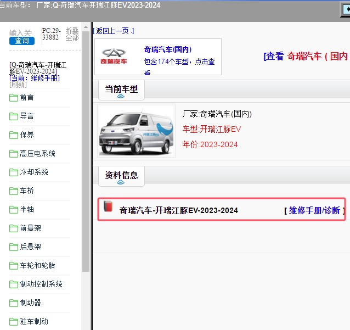Select the 前言 tree entry

[x=27, y=98]
